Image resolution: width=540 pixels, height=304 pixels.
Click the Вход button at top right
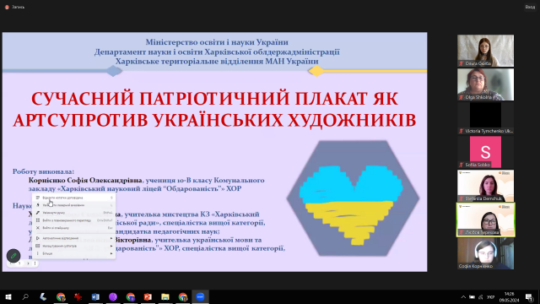click(530, 7)
